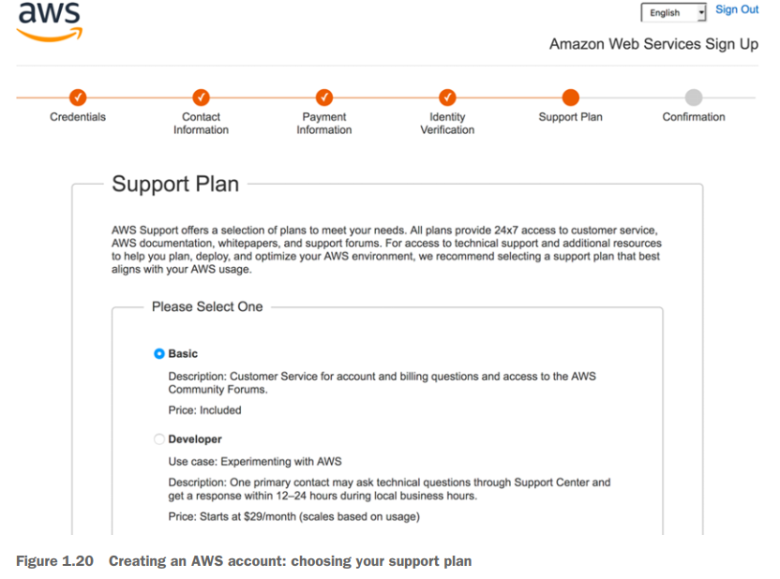
Task: Click the Identity Verification step label
Action: tap(447, 124)
